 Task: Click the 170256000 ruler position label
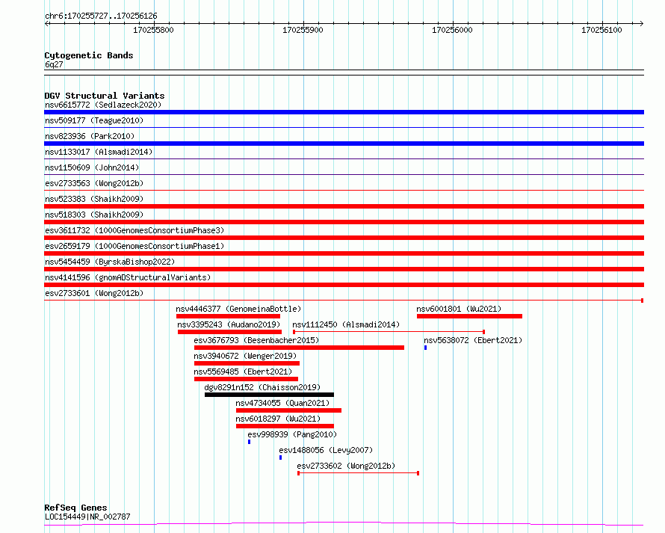coord(452,30)
